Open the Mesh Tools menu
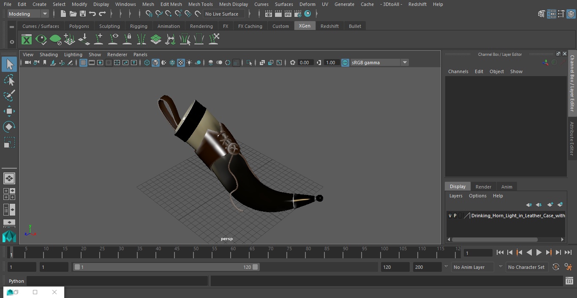This screenshot has height=298, width=577. (200, 4)
